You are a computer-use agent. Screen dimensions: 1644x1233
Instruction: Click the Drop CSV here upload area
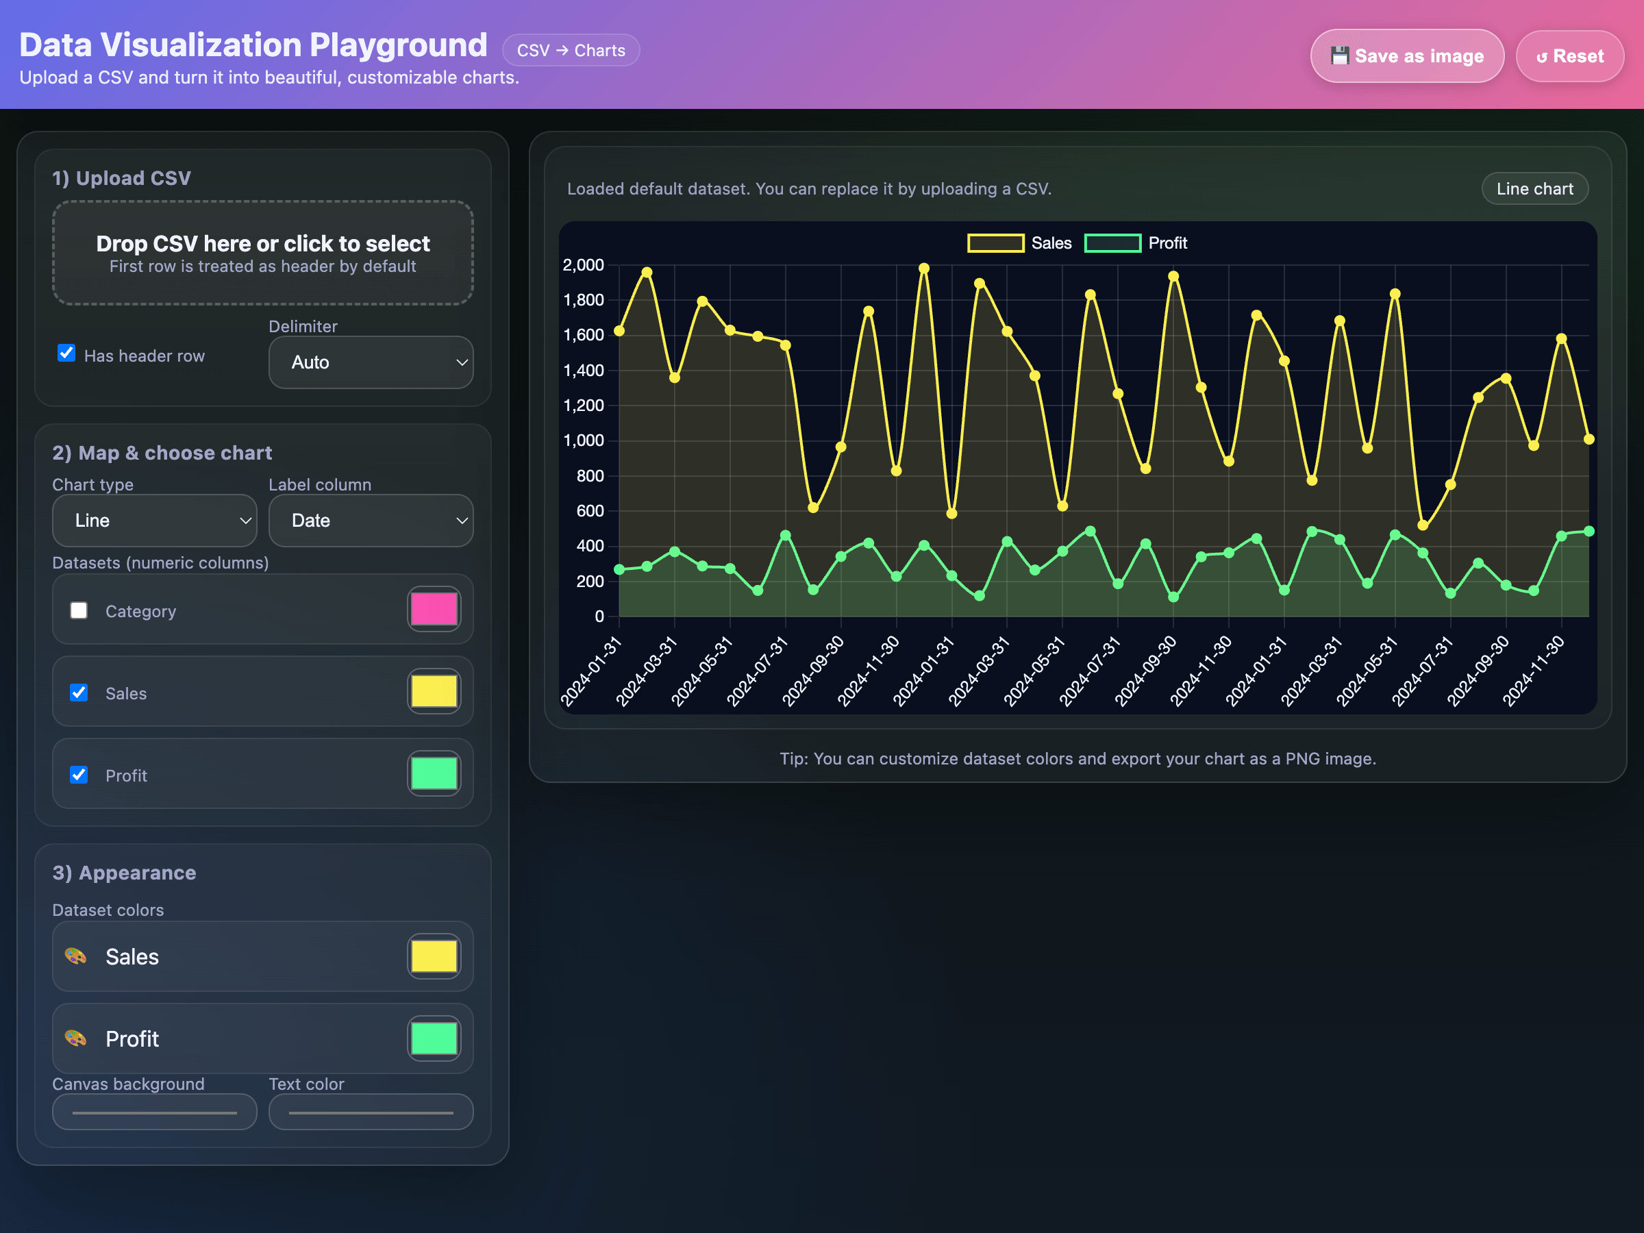click(x=262, y=253)
